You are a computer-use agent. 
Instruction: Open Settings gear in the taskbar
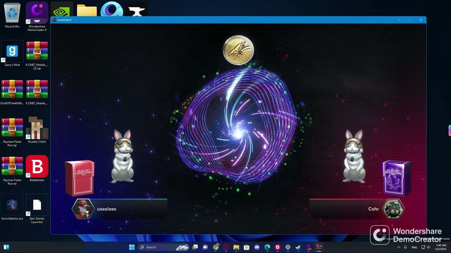coord(288,247)
